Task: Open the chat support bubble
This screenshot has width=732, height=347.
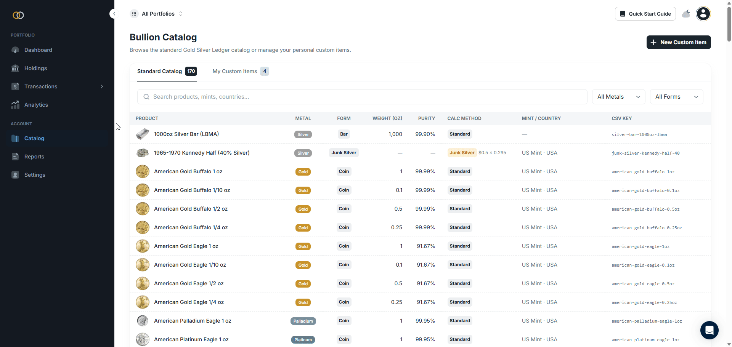Action: [x=710, y=330]
